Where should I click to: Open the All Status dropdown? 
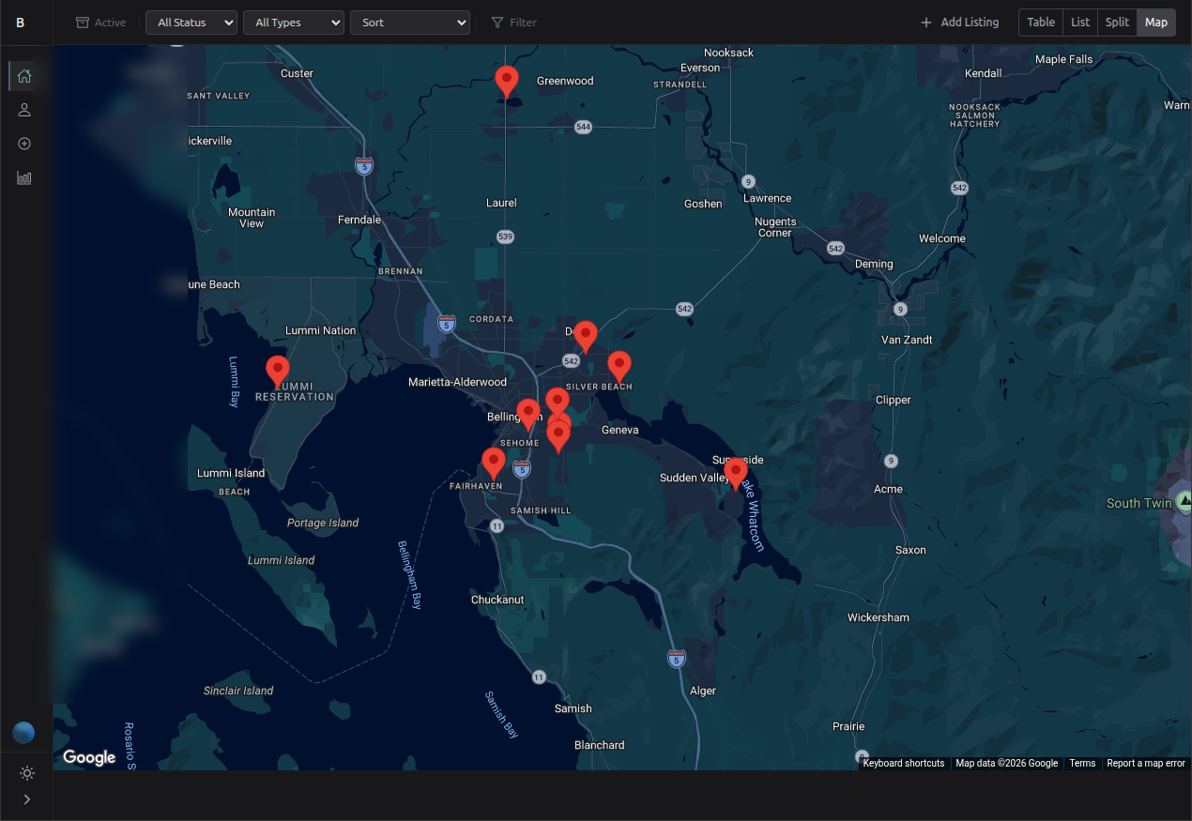(191, 22)
